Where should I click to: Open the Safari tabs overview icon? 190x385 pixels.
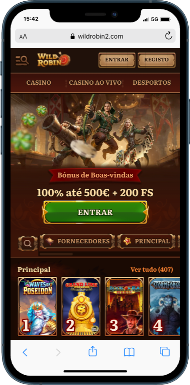click(x=165, y=351)
